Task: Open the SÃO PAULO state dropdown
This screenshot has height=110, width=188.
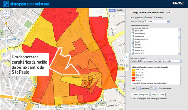Action: pyautogui.click(x=156, y=22)
